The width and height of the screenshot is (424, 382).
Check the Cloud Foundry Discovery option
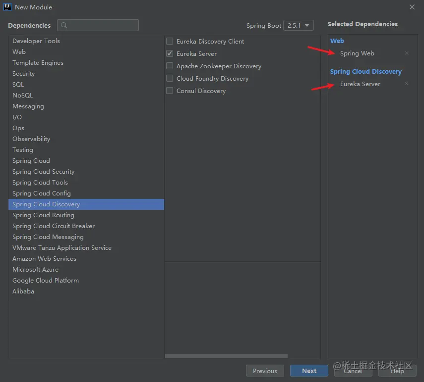[x=170, y=78]
